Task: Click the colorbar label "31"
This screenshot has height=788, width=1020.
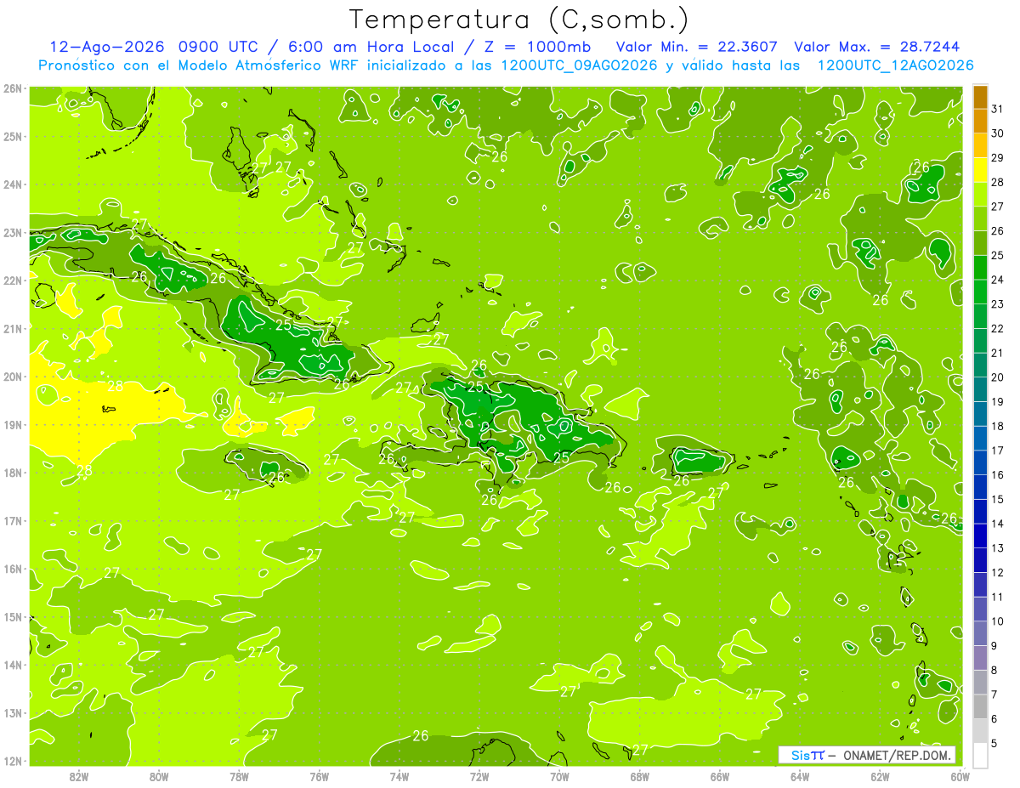Action: [x=998, y=109]
